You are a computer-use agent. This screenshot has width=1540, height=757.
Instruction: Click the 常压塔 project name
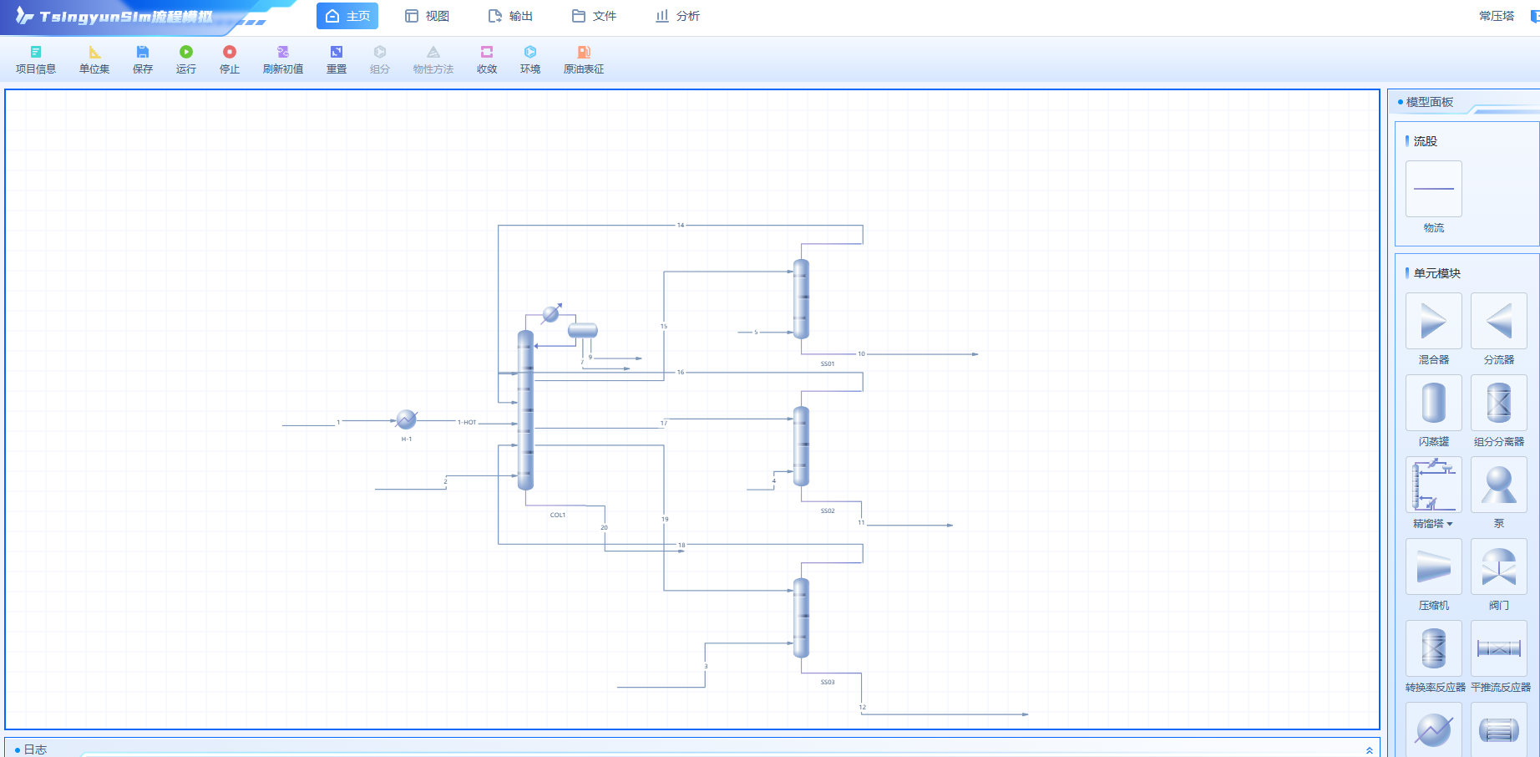tap(1496, 16)
